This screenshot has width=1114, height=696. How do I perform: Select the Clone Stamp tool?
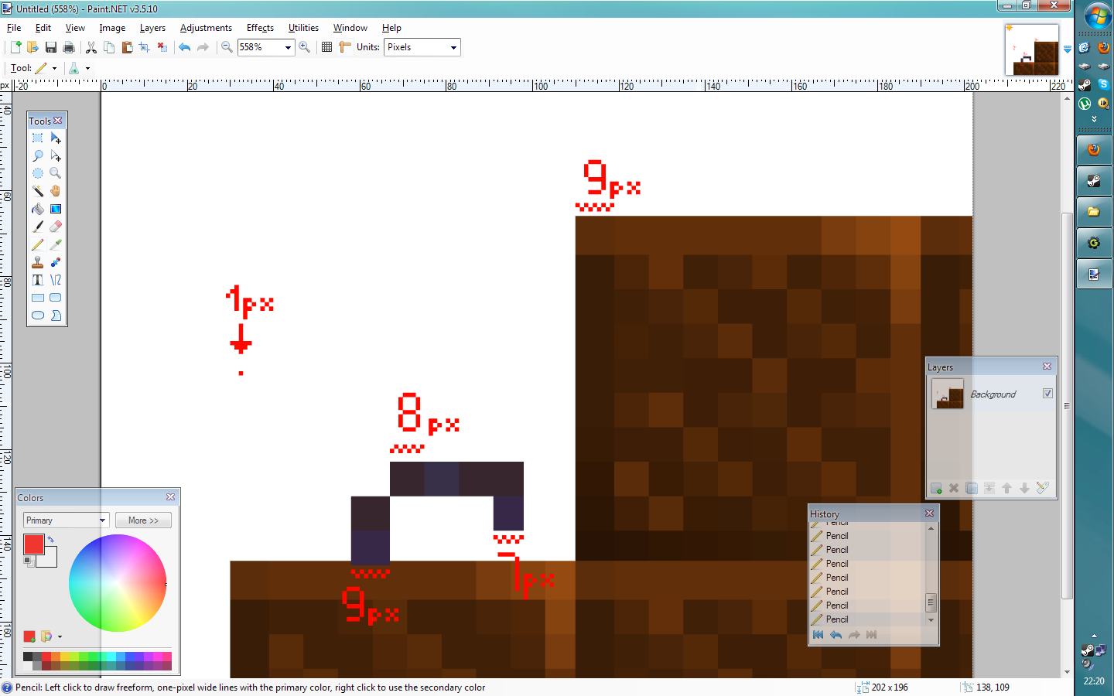(x=37, y=262)
